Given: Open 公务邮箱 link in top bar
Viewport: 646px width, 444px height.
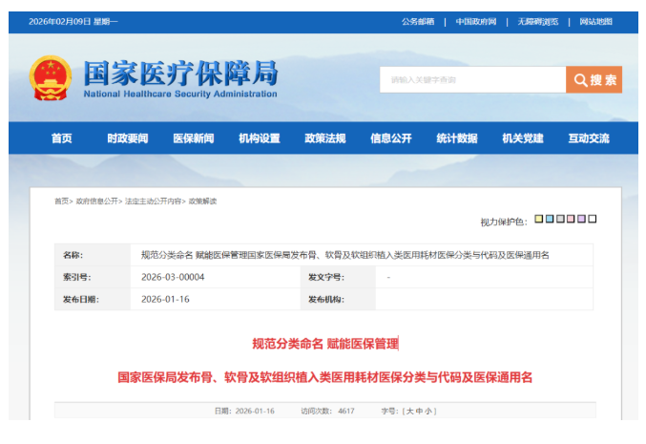Looking at the screenshot, I should pos(417,21).
